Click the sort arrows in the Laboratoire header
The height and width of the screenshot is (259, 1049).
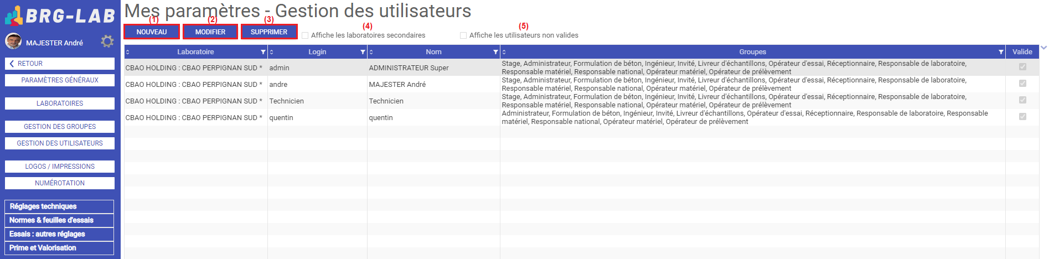point(128,52)
